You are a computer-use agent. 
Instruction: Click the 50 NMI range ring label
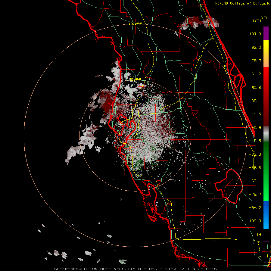coord(135,80)
